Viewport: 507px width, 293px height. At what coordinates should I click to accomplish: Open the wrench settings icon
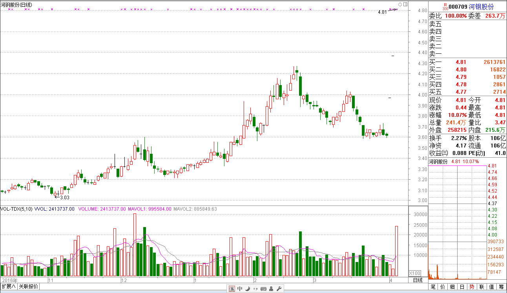(279, 289)
